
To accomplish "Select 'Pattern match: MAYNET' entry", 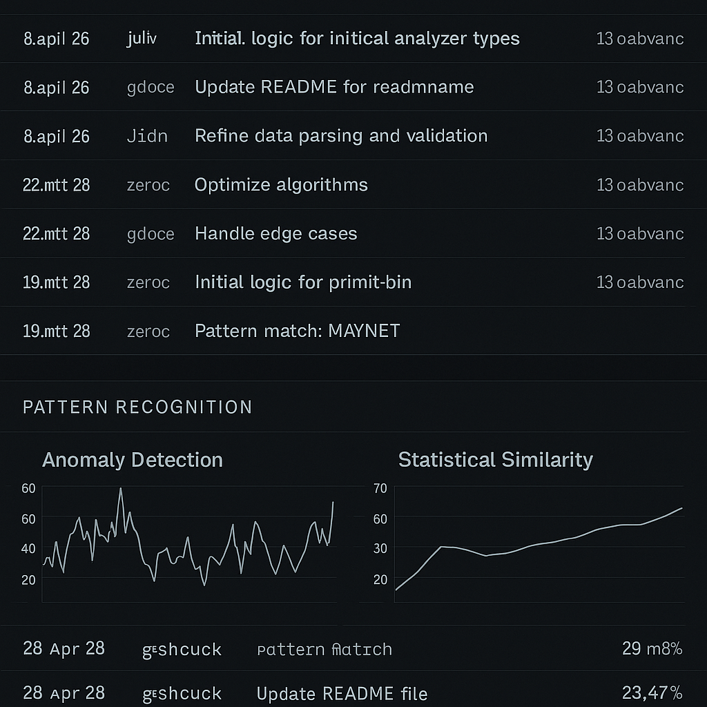I will 297,331.
